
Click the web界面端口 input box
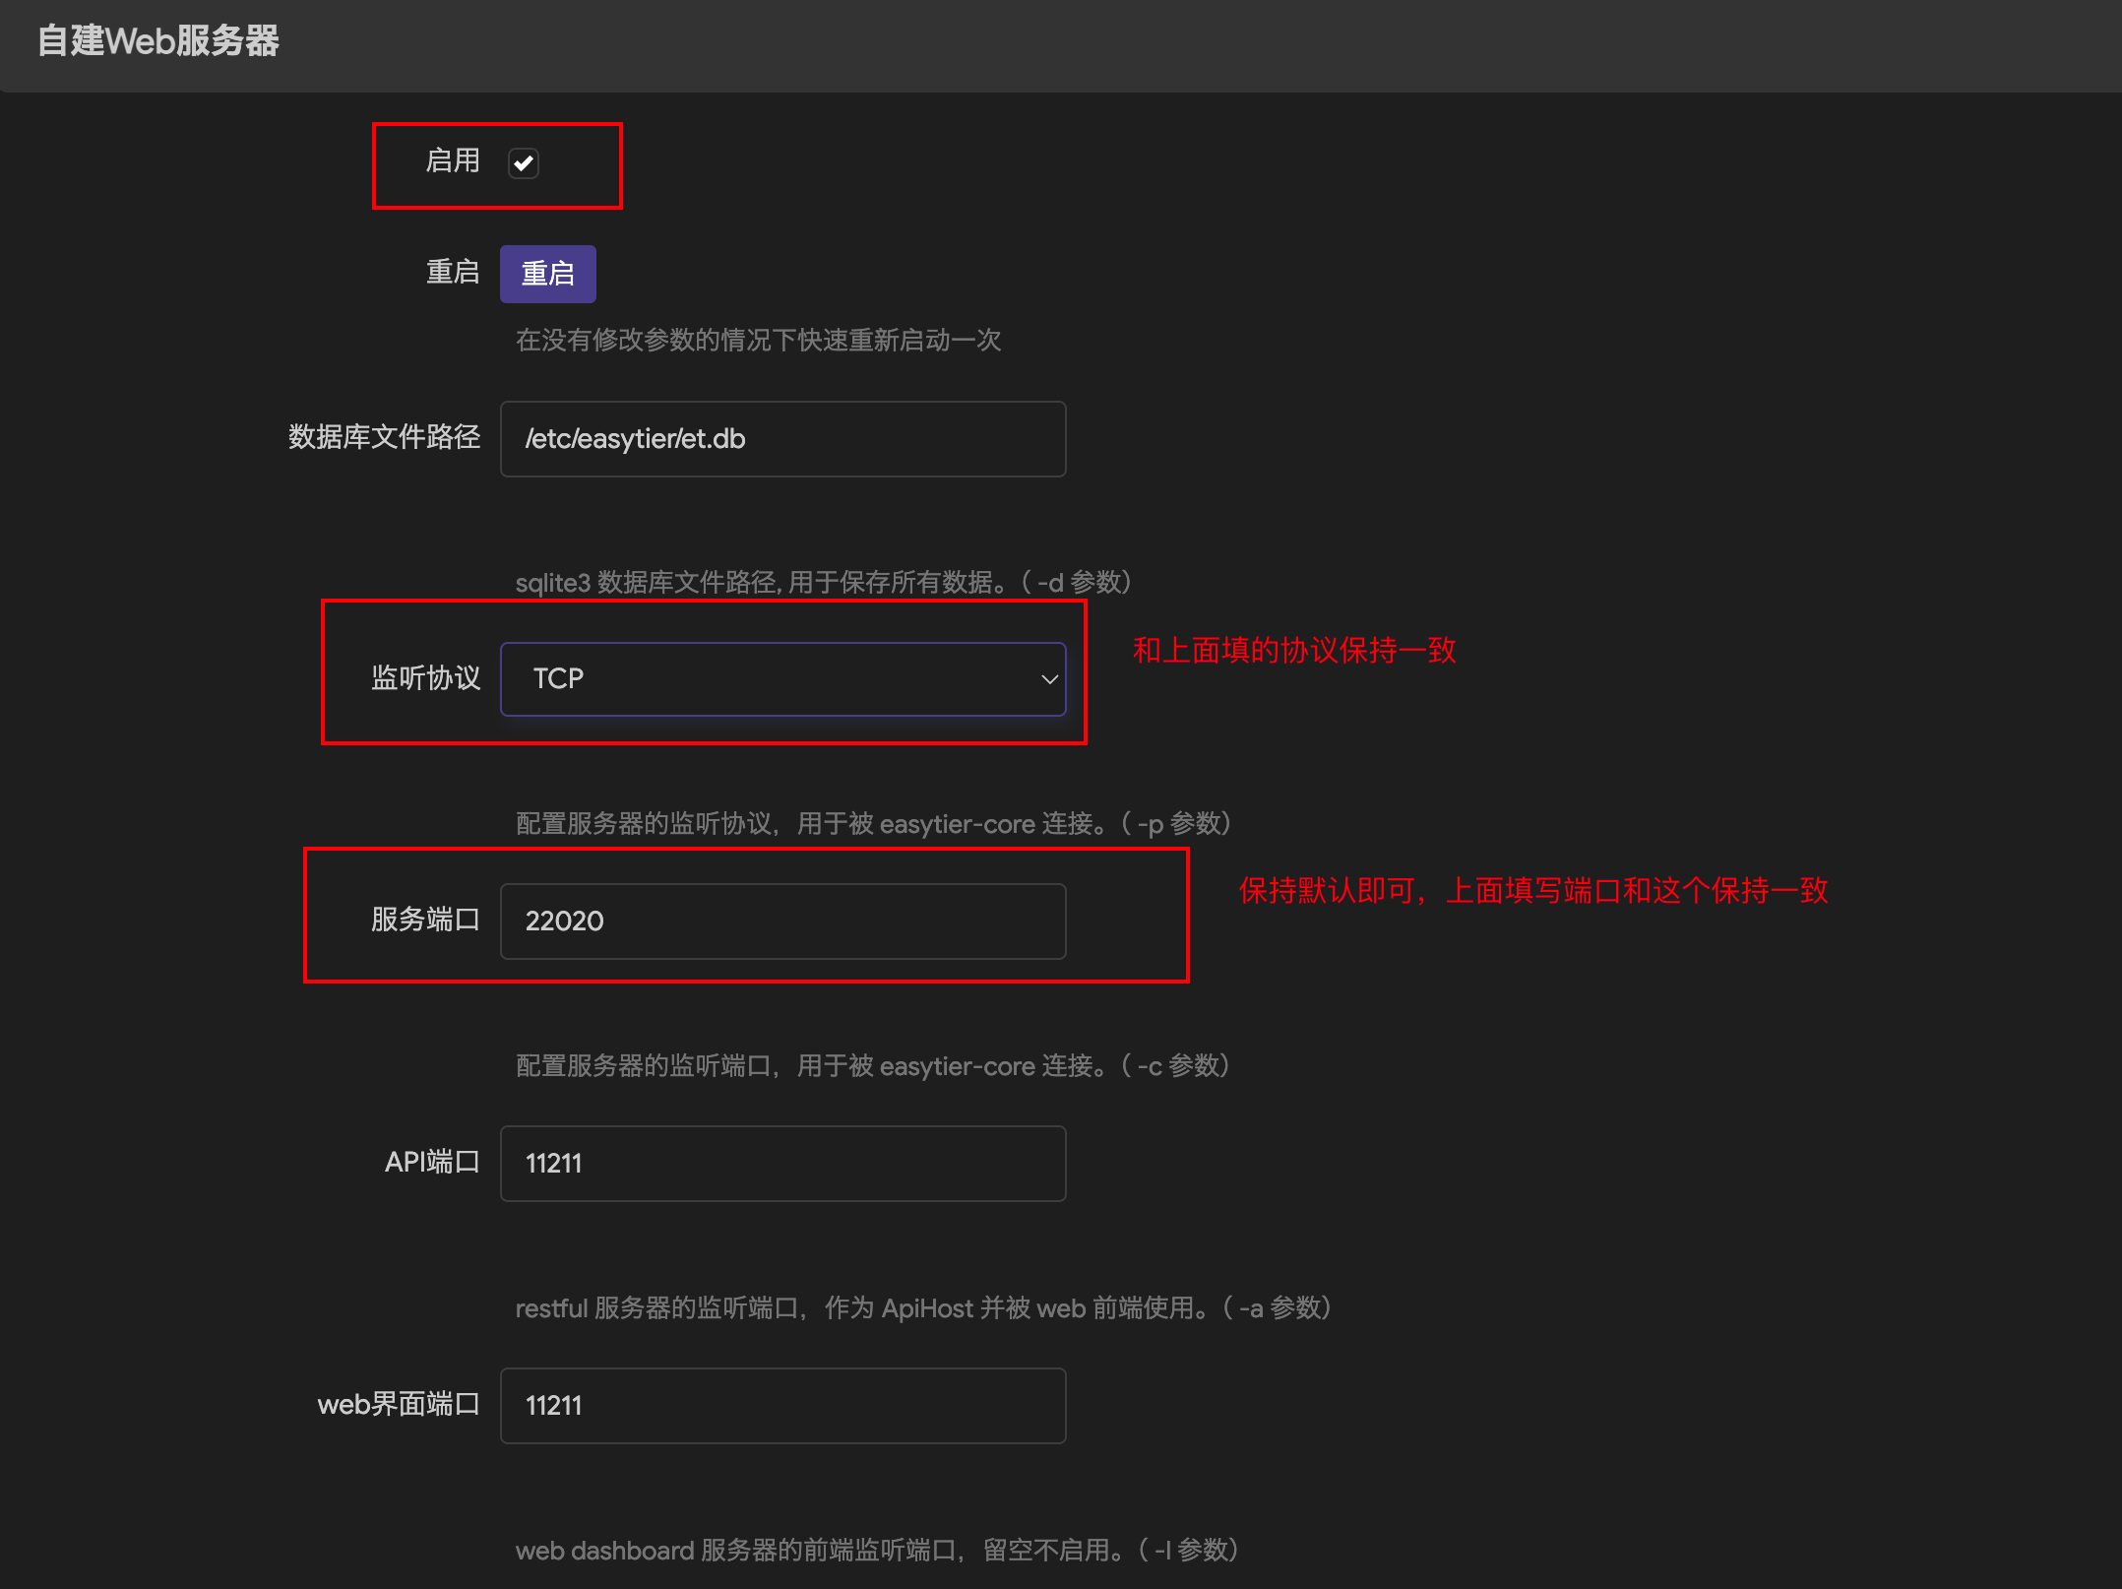point(782,1405)
